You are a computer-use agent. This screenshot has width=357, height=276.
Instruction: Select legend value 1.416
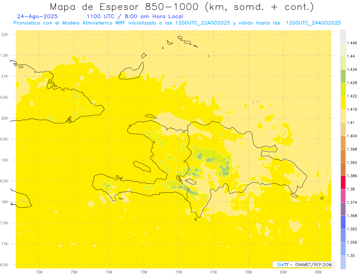(352, 109)
